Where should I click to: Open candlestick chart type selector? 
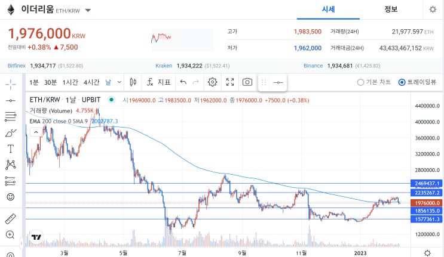(x=133, y=82)
